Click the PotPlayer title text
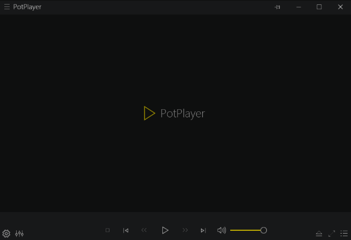The height and width of the screenshot is (240, 351). pos(27,7)
